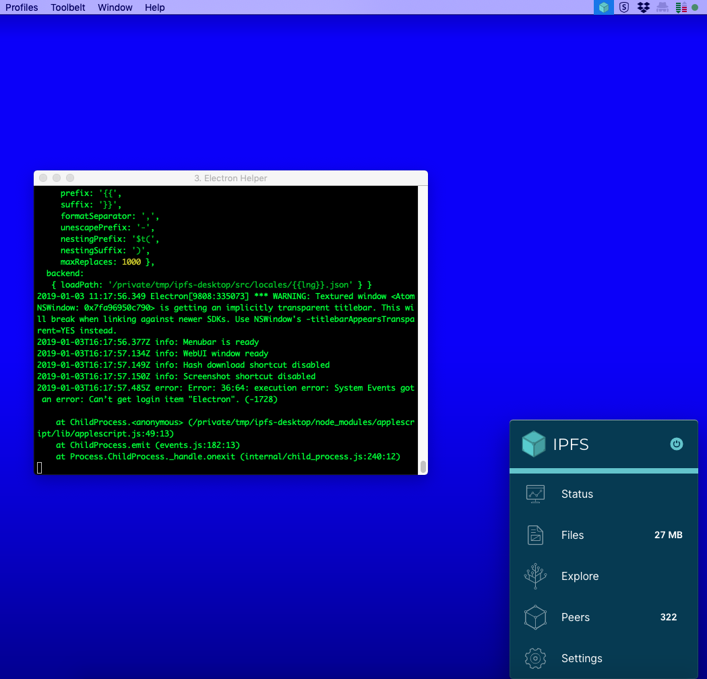Click the Explore tree icon

click(535, 576)
